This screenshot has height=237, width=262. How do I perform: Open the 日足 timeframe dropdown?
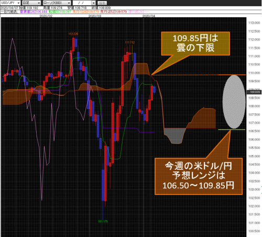coord(31,3)
